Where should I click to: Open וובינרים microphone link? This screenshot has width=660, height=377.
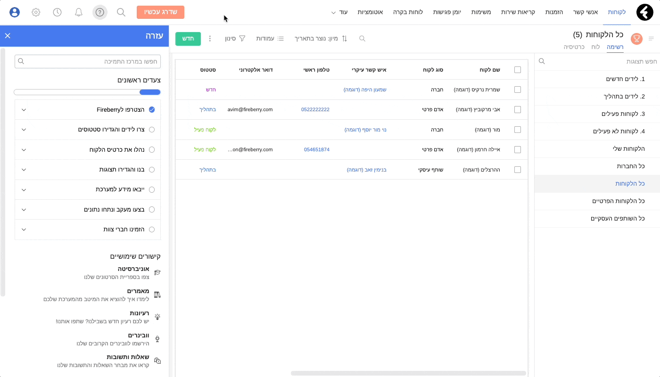pos(157,339)
